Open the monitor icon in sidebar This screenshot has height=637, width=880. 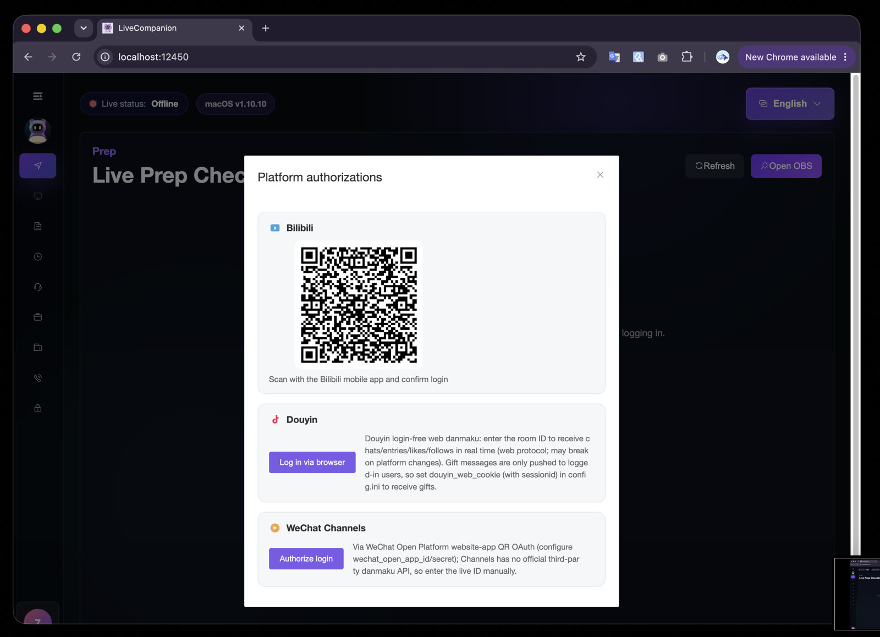click(x=37, y=196)
